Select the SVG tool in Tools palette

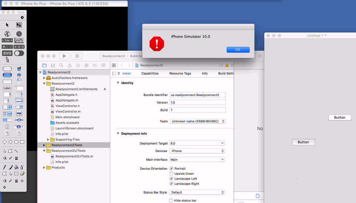pos(7,53)
